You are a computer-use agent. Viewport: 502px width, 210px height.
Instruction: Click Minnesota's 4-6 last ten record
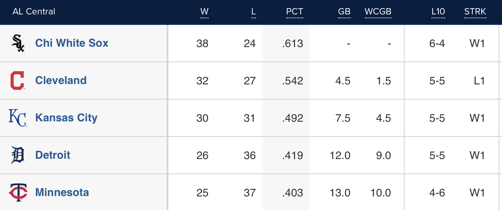pyautogui.click(x=437, y=192)
